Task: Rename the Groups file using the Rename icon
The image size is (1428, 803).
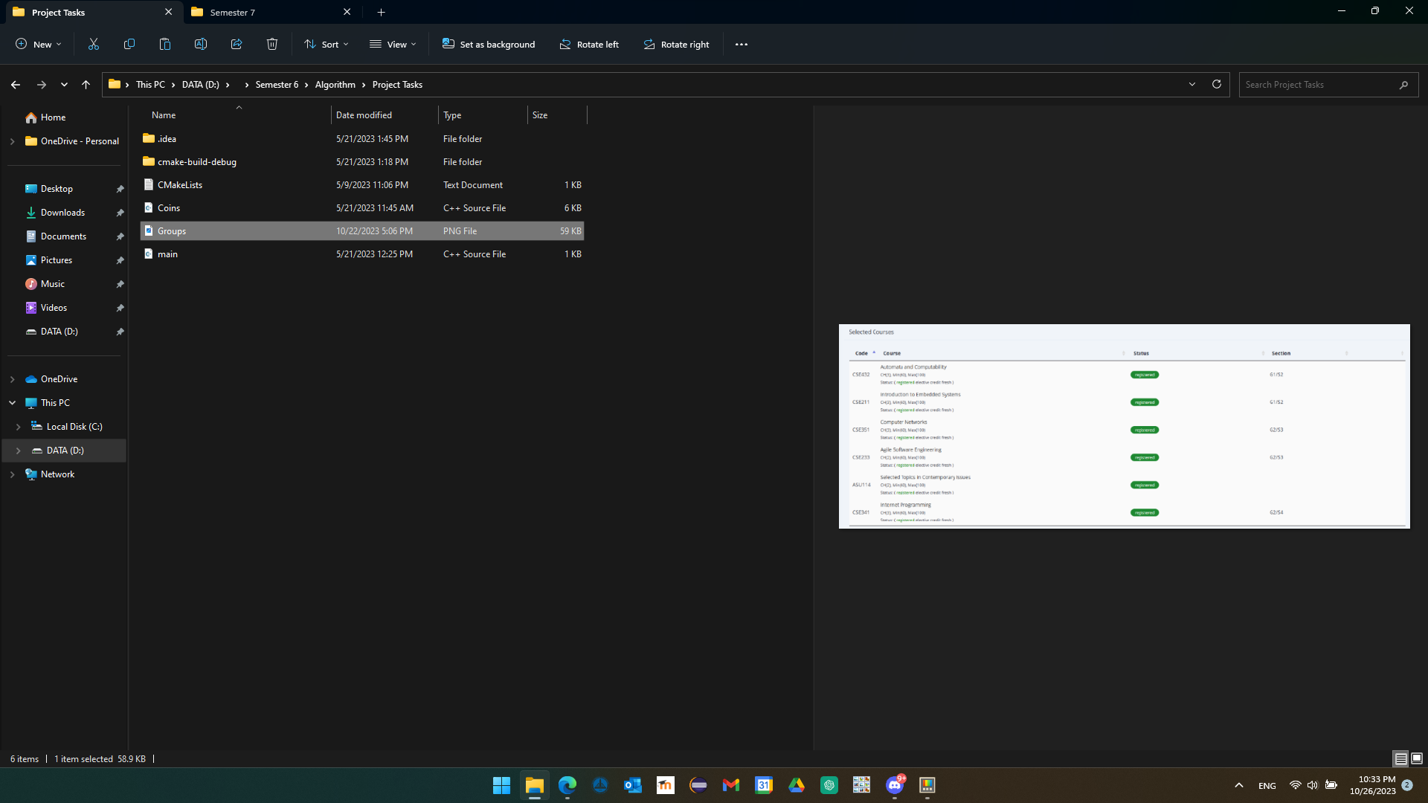Action: click(x=200, y=44)
